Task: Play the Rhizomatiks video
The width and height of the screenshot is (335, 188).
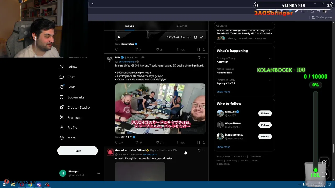Action: tap(119, 37)
